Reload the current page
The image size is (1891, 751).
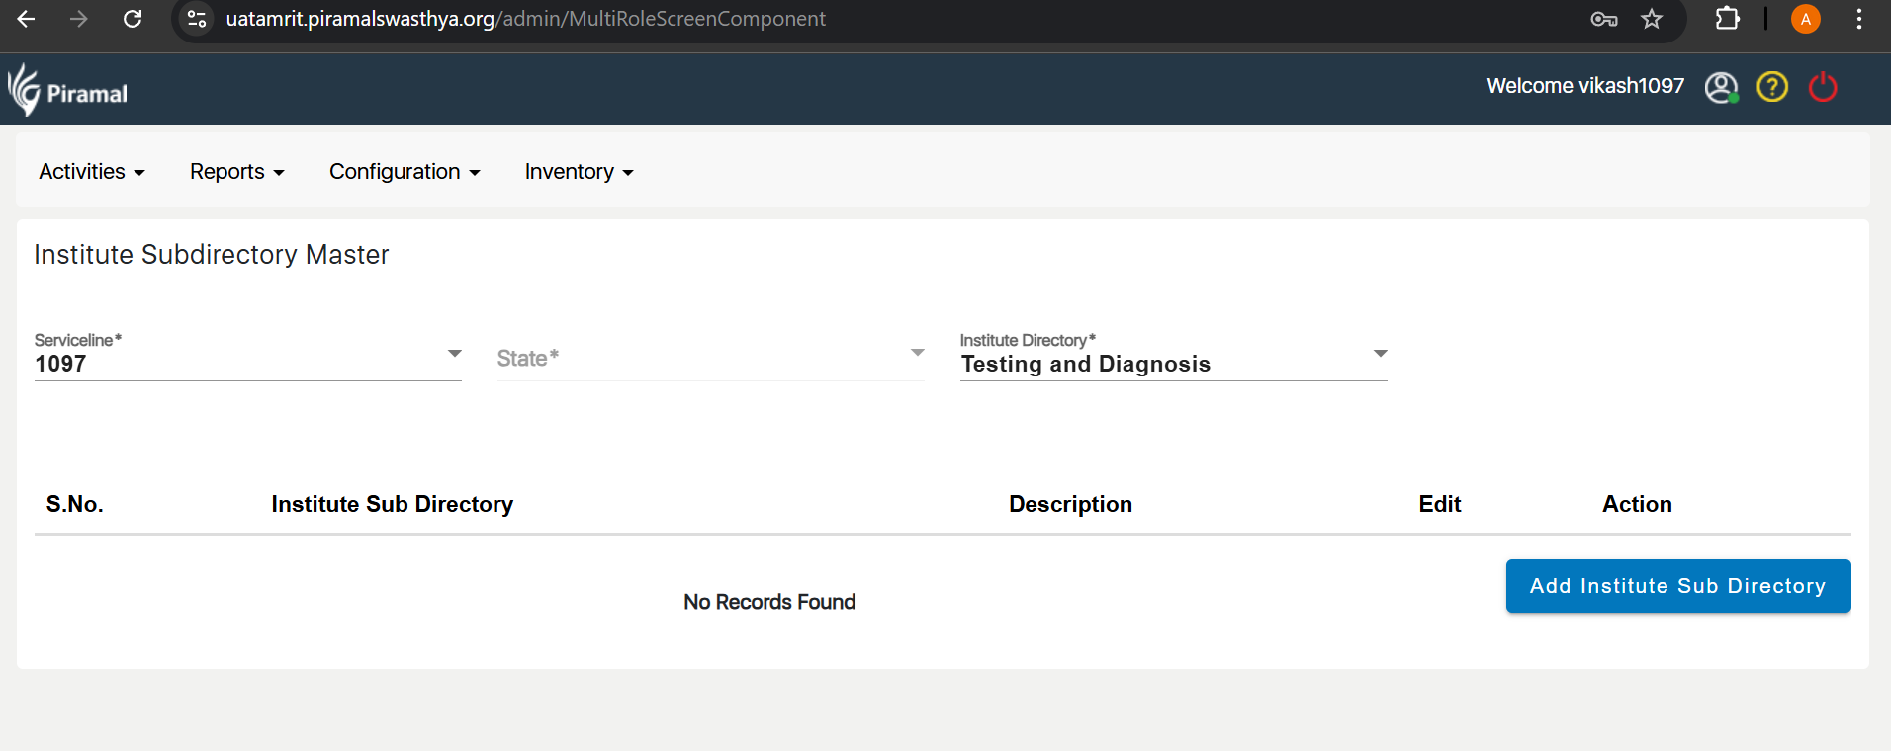pyautogui.click(x=133, y=19)
